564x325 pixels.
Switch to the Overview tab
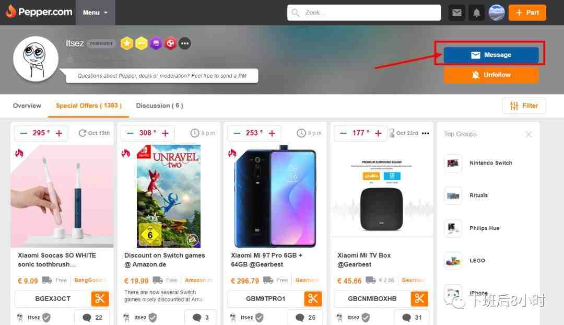[27, 106]
